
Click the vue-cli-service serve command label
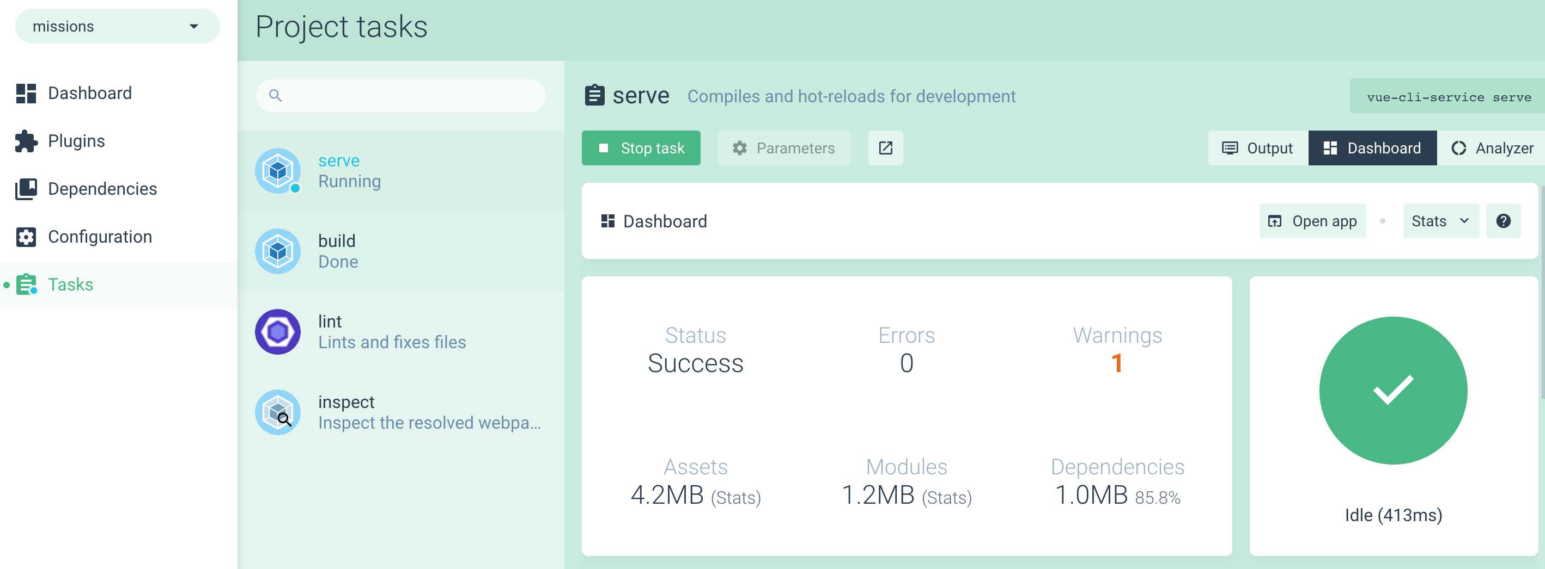1447,96
